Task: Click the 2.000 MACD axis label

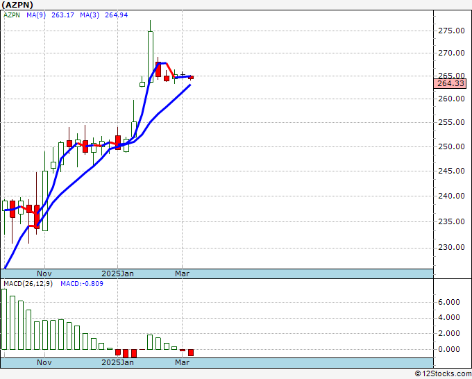Action: [x=449, y=334]
